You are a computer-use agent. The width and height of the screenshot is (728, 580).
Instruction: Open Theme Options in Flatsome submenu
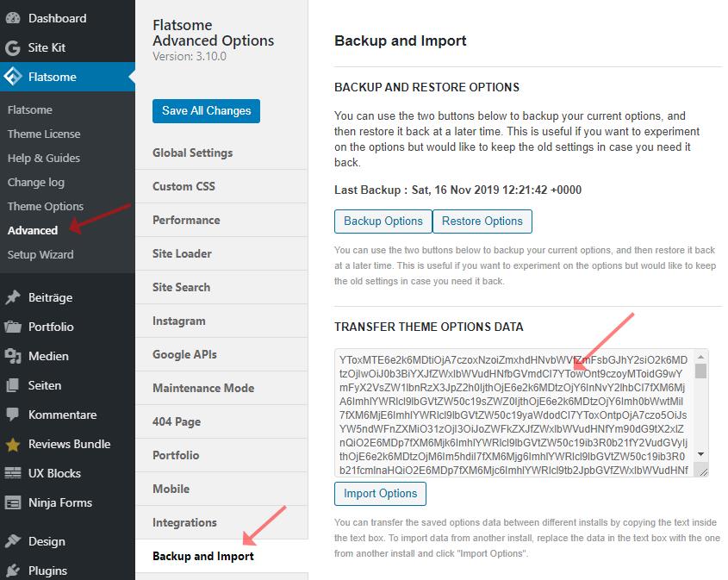pyautogui.click(x=46, y=206)
